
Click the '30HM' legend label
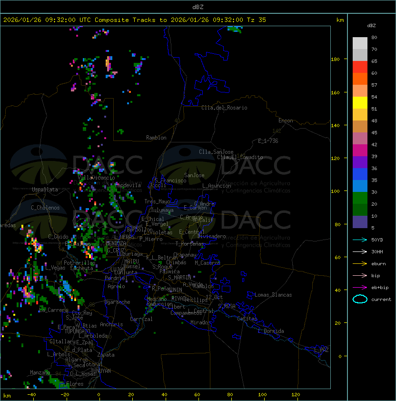pyautogui.click(x=377, y=251)
